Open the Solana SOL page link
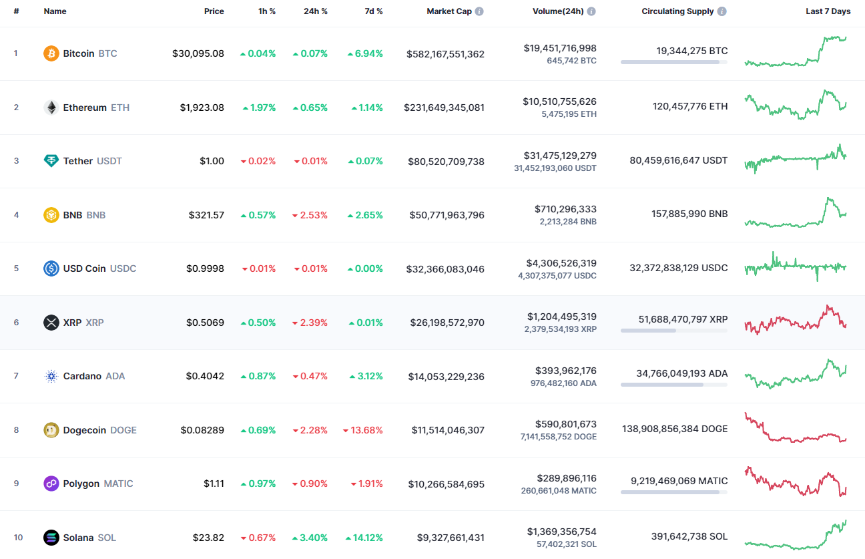865x559 pixels. (78, 538)
